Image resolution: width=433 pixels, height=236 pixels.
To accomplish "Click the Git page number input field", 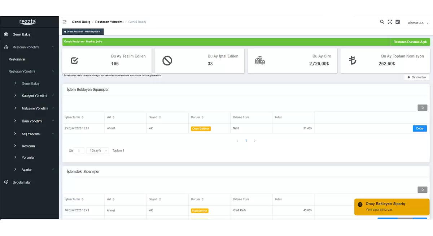I will pos(79,151).
